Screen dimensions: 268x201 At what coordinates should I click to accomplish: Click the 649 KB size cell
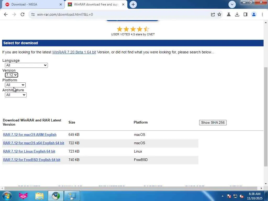click(x=74, y=135)
